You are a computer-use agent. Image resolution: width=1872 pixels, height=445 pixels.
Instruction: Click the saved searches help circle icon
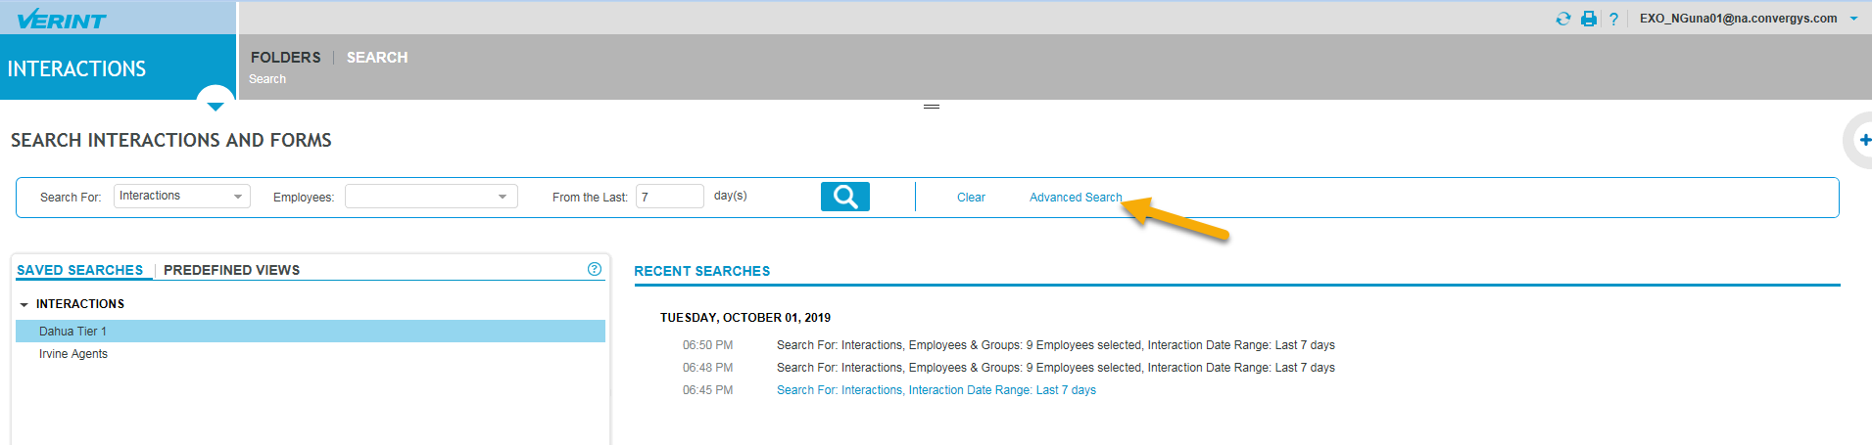[x=595, y=269]
